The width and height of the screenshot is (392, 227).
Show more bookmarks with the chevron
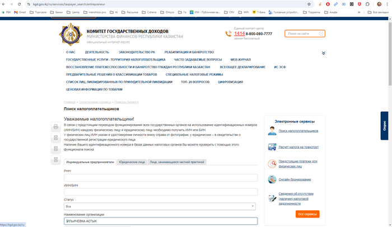pyautogui.click(x=359, y=12)
